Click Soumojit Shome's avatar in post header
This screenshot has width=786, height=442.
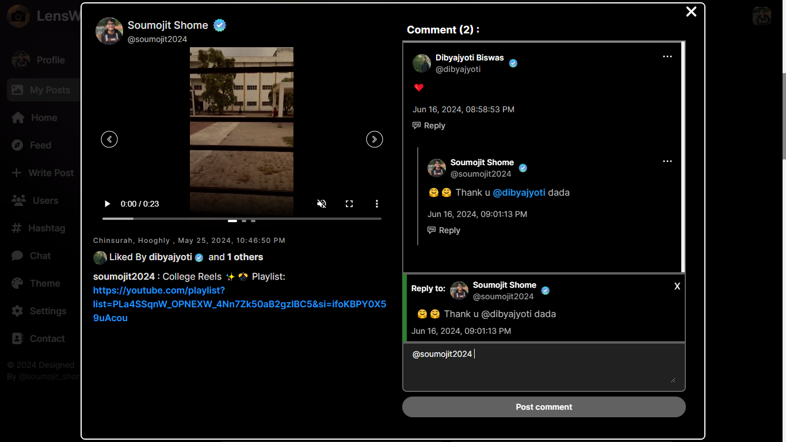pos(109,31)
